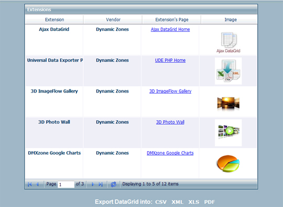Follow the 3D ImageFlow Gallery link
This screenshot has width=283, height=207.
170,91
